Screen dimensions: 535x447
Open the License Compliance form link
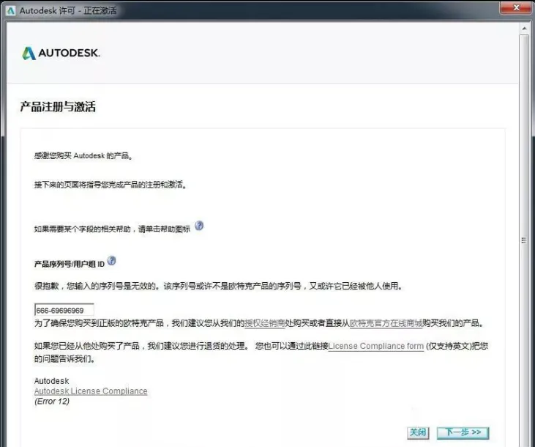[x=376, y=346]
